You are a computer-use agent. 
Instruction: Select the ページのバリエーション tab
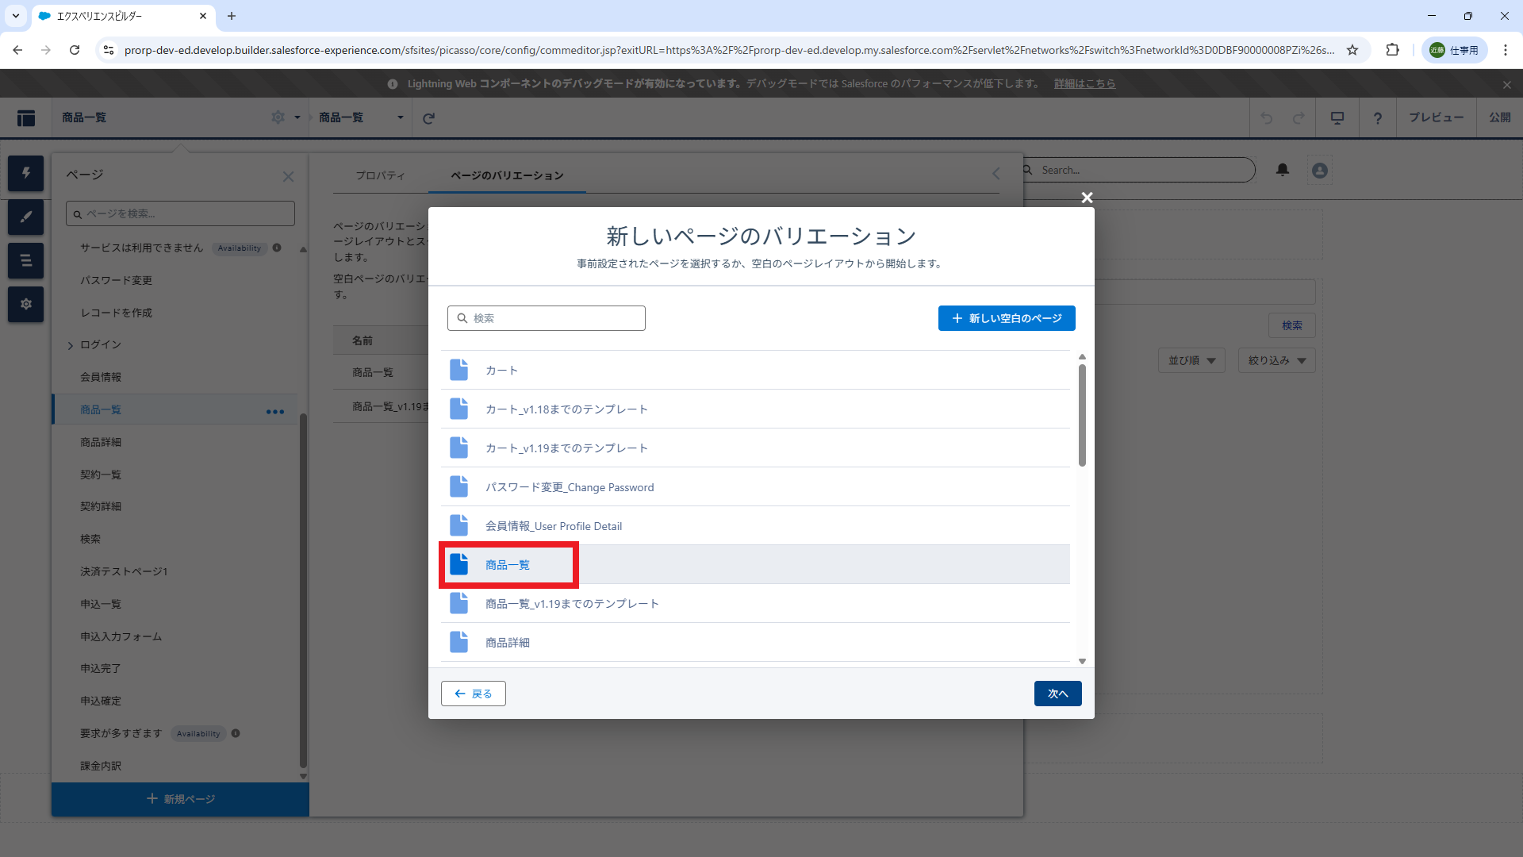507,175
